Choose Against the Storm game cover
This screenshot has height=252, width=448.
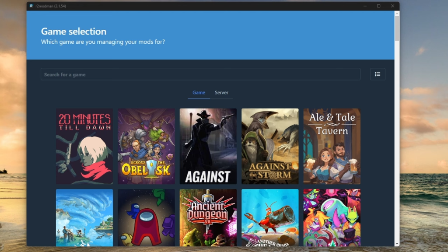point(270,146)
